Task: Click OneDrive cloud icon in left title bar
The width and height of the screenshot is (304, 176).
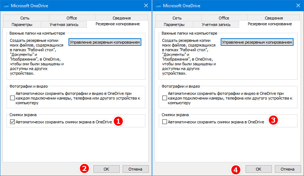Action: point(6,6)
